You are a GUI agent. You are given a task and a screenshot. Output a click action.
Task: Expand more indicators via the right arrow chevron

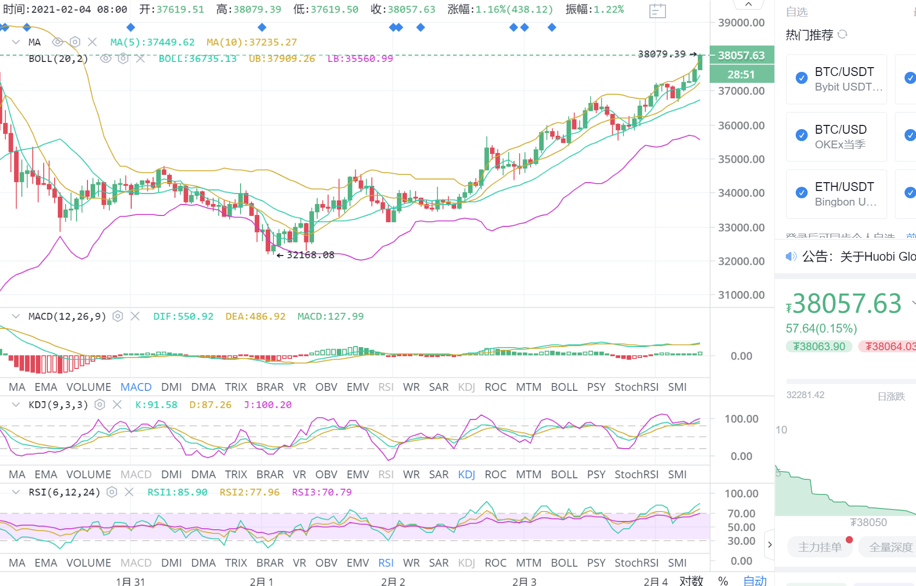(770, 544)
